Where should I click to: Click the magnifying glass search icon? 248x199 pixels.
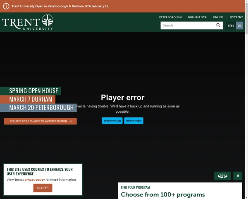pyautogui.click(x=218, y=25)
